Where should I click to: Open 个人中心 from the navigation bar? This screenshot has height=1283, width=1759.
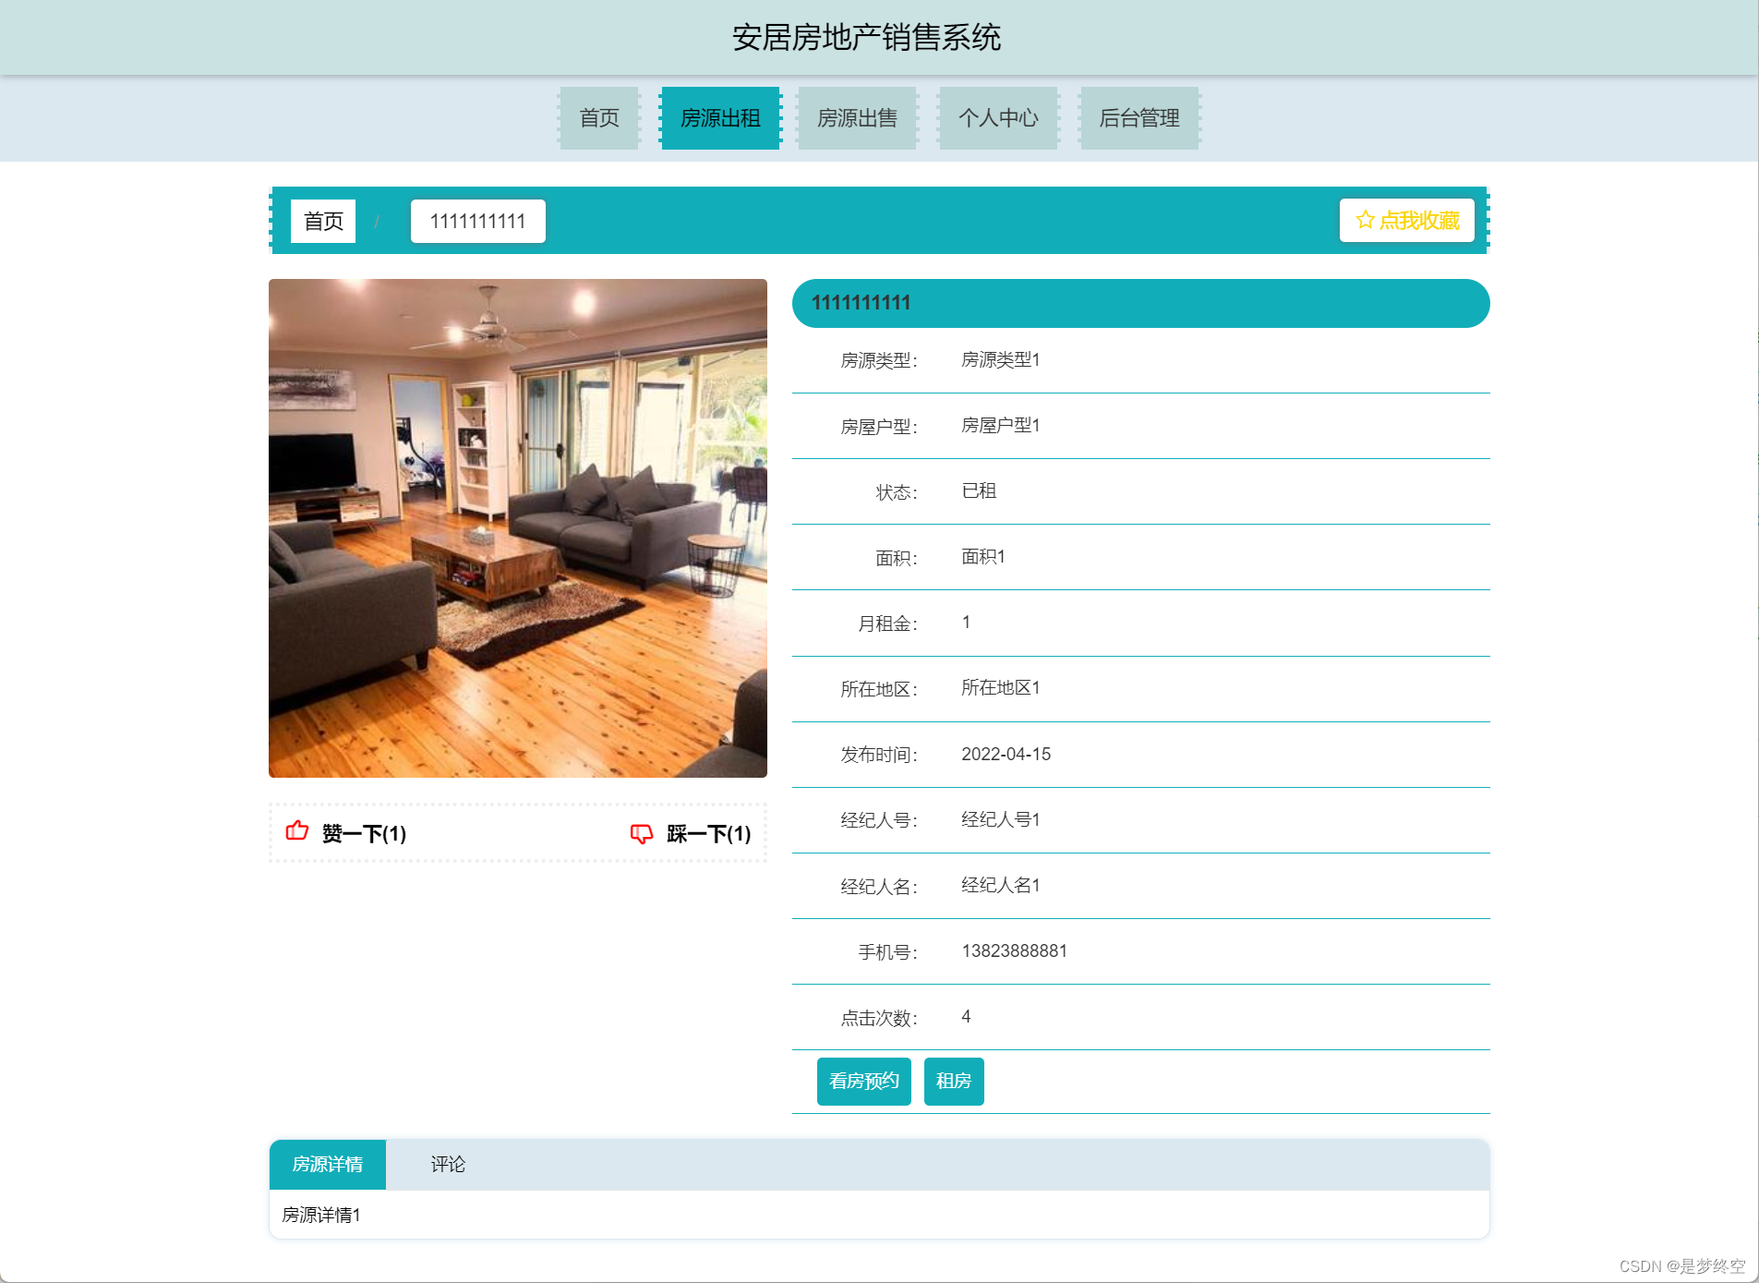(998, 118)
